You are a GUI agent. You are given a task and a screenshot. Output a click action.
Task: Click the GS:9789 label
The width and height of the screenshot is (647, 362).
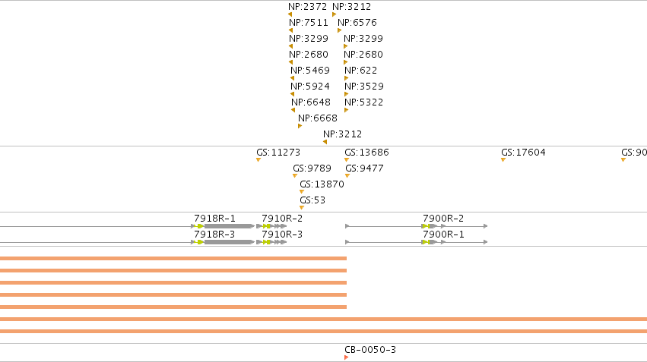312,168
